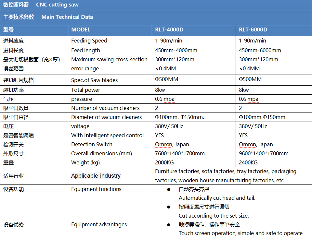Select the 'Main Technical Data' header row
Screen dimensions: 312x238
coord(156,19)
